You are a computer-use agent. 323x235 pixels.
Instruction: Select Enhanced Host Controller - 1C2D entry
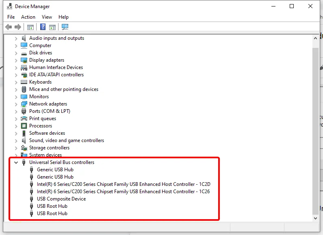click(124, 184)
